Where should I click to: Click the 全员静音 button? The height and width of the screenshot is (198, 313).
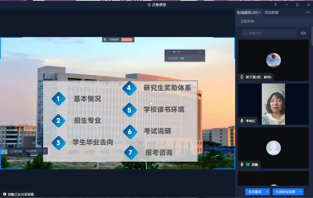tap(255, 192)
